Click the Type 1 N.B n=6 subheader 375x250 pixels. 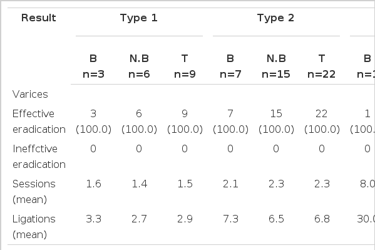tap(139, 66)
